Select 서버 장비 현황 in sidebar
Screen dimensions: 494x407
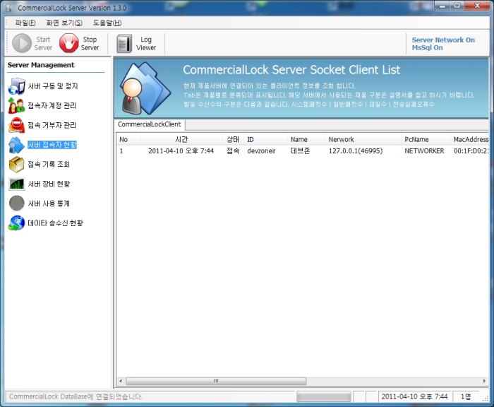coord(49,184)
